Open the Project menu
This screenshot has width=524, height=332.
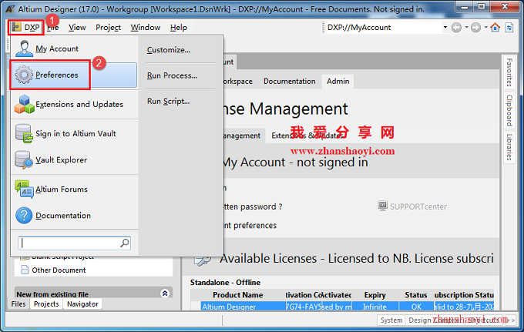tap(108, 28)
